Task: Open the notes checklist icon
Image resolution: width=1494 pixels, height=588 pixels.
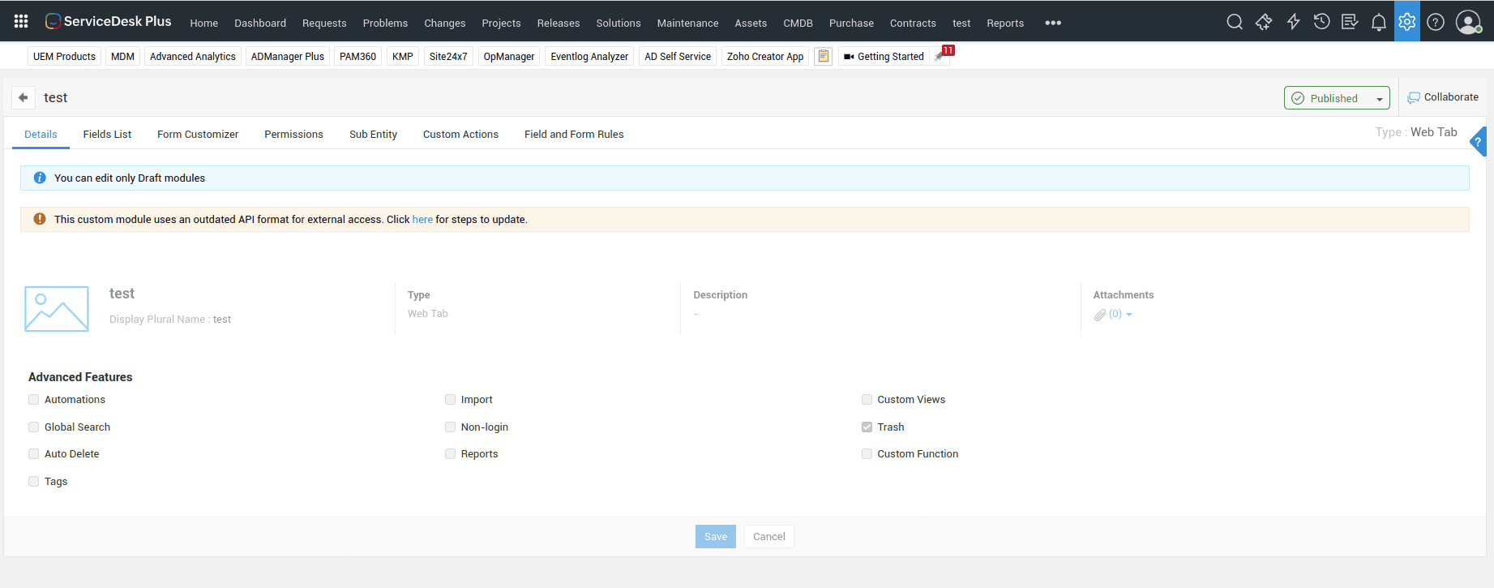Action: tap(1350, 22)
